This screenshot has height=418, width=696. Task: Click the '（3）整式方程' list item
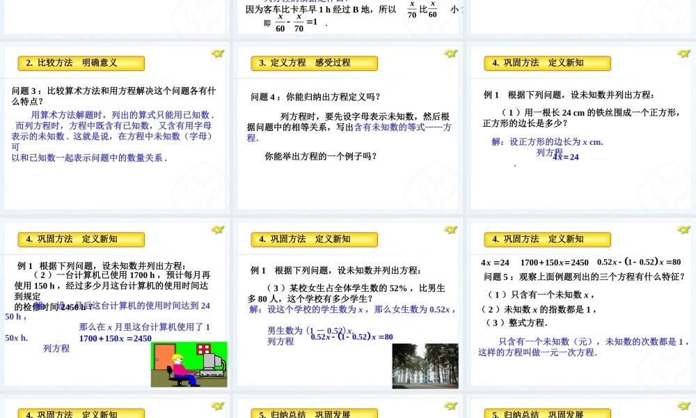click(x=516, y=323)
